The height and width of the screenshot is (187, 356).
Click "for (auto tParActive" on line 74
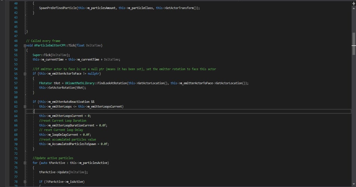tap(49, 163)
